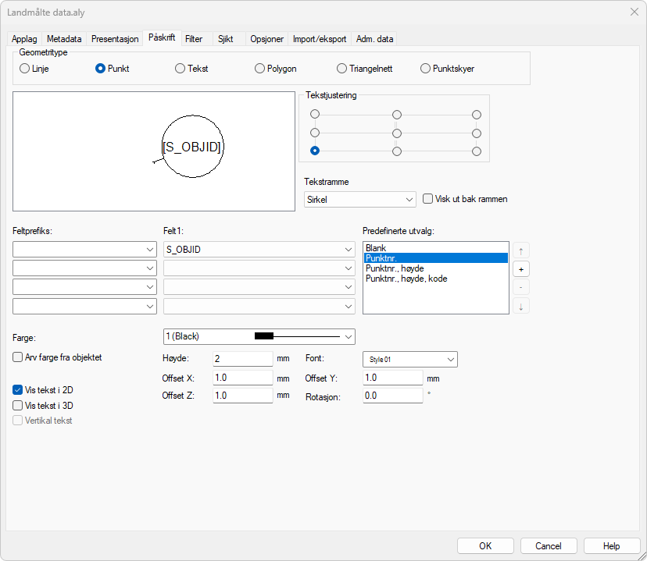This screenshot has height=561, width=647.
Task: Open the Tekstramme Sirkel dropdown
Action: (359, 200)
